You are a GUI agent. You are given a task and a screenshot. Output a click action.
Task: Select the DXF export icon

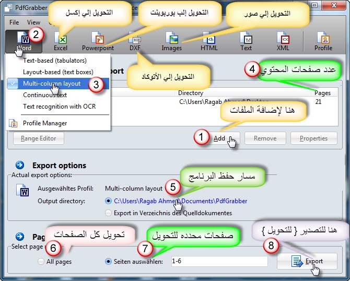tap(135, 41)
